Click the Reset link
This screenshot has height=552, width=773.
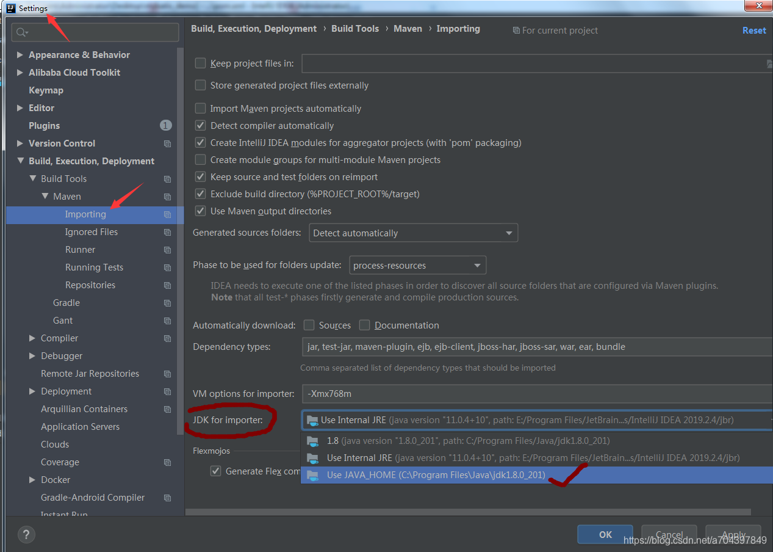click(754, 31)
